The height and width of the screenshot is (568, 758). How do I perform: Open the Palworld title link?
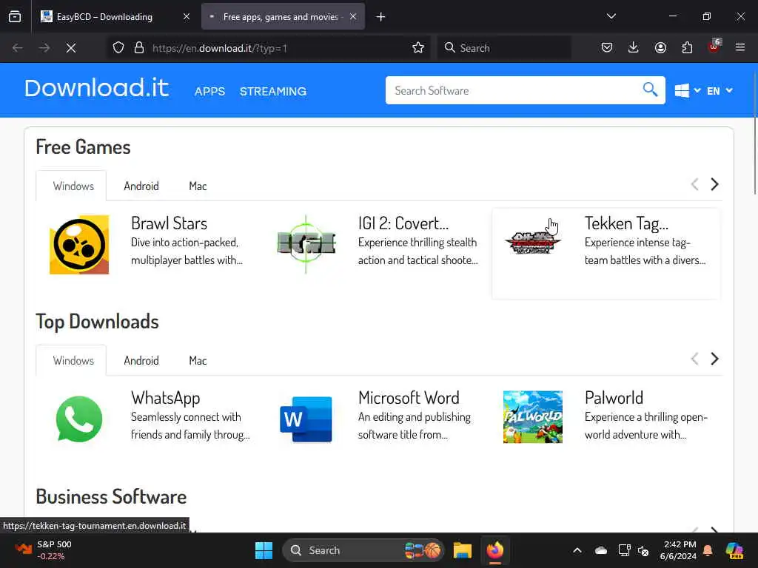tap(614, 398)
